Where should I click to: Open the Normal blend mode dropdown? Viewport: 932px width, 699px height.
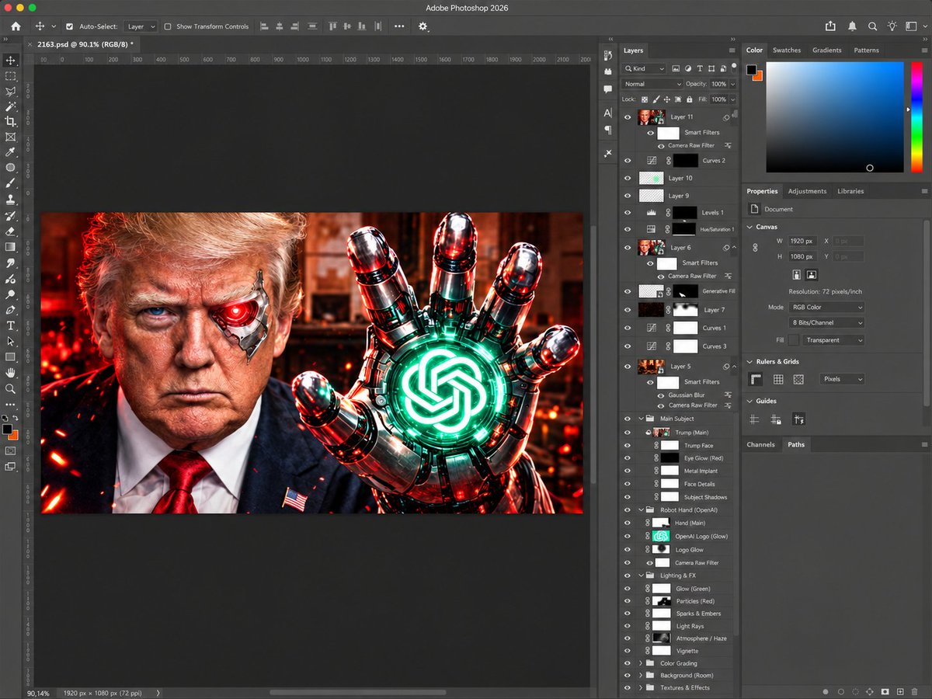click(652, 84)
